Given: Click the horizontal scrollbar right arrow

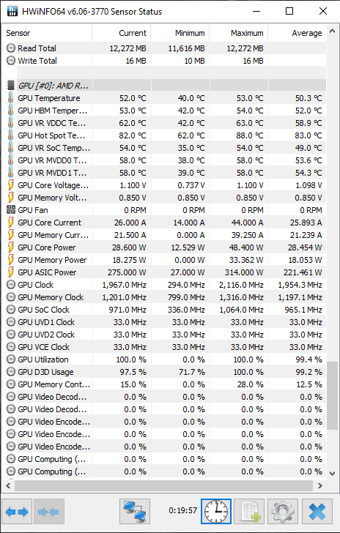Looking at the screenshot, I should coord(320,485).
